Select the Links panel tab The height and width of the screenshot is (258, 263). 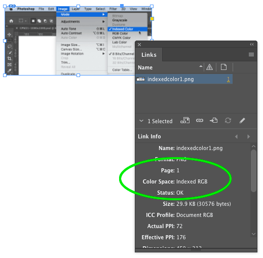click(x=149, y=55)
